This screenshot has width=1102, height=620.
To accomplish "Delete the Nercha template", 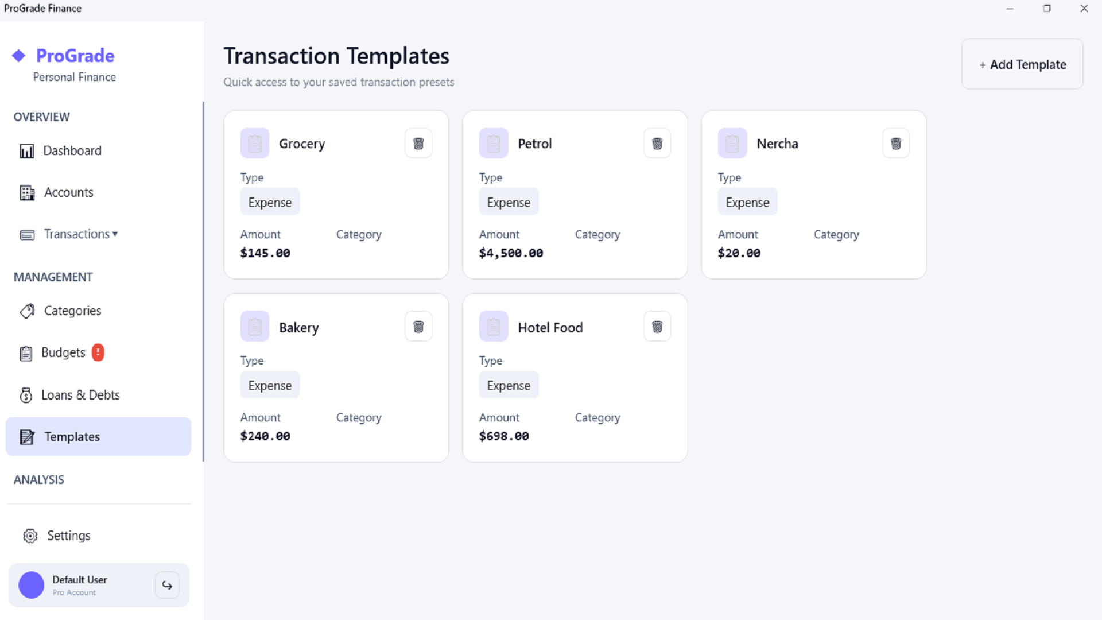I will coord(896,143).
